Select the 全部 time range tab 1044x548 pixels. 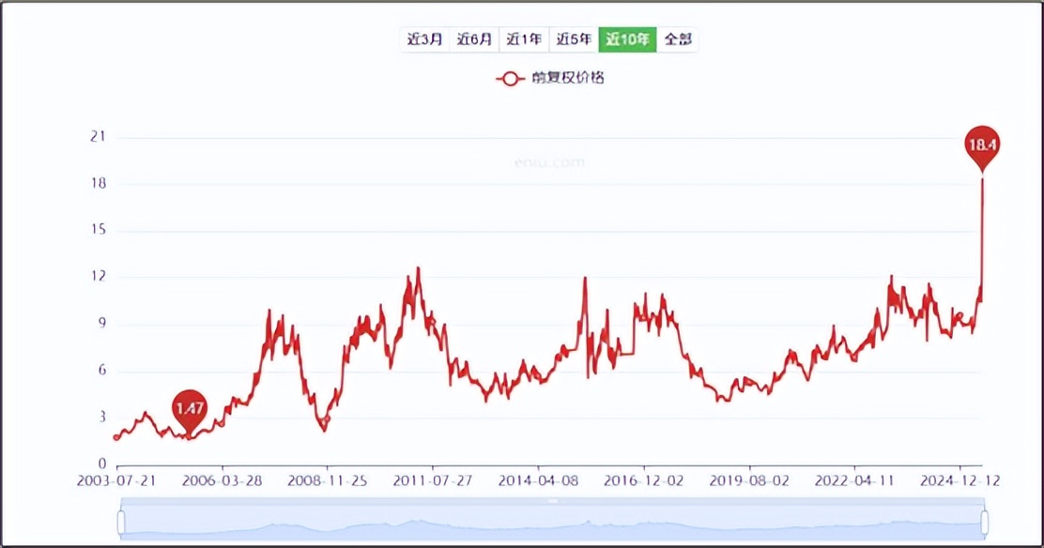pos(678,39)
